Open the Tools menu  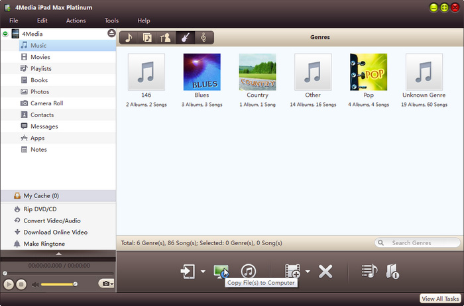click(x=111, y=21)
